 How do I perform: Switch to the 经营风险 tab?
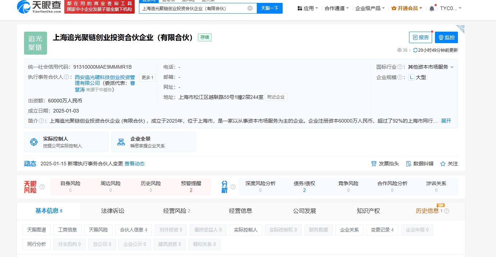(177, 211)
